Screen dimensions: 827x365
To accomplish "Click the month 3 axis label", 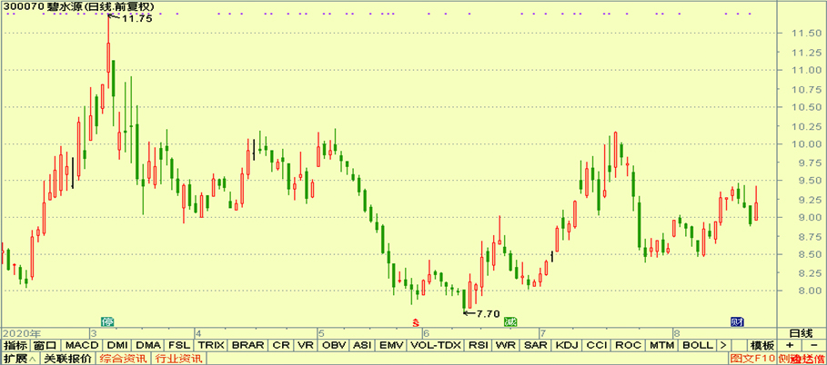I will [x=94, y=334].
